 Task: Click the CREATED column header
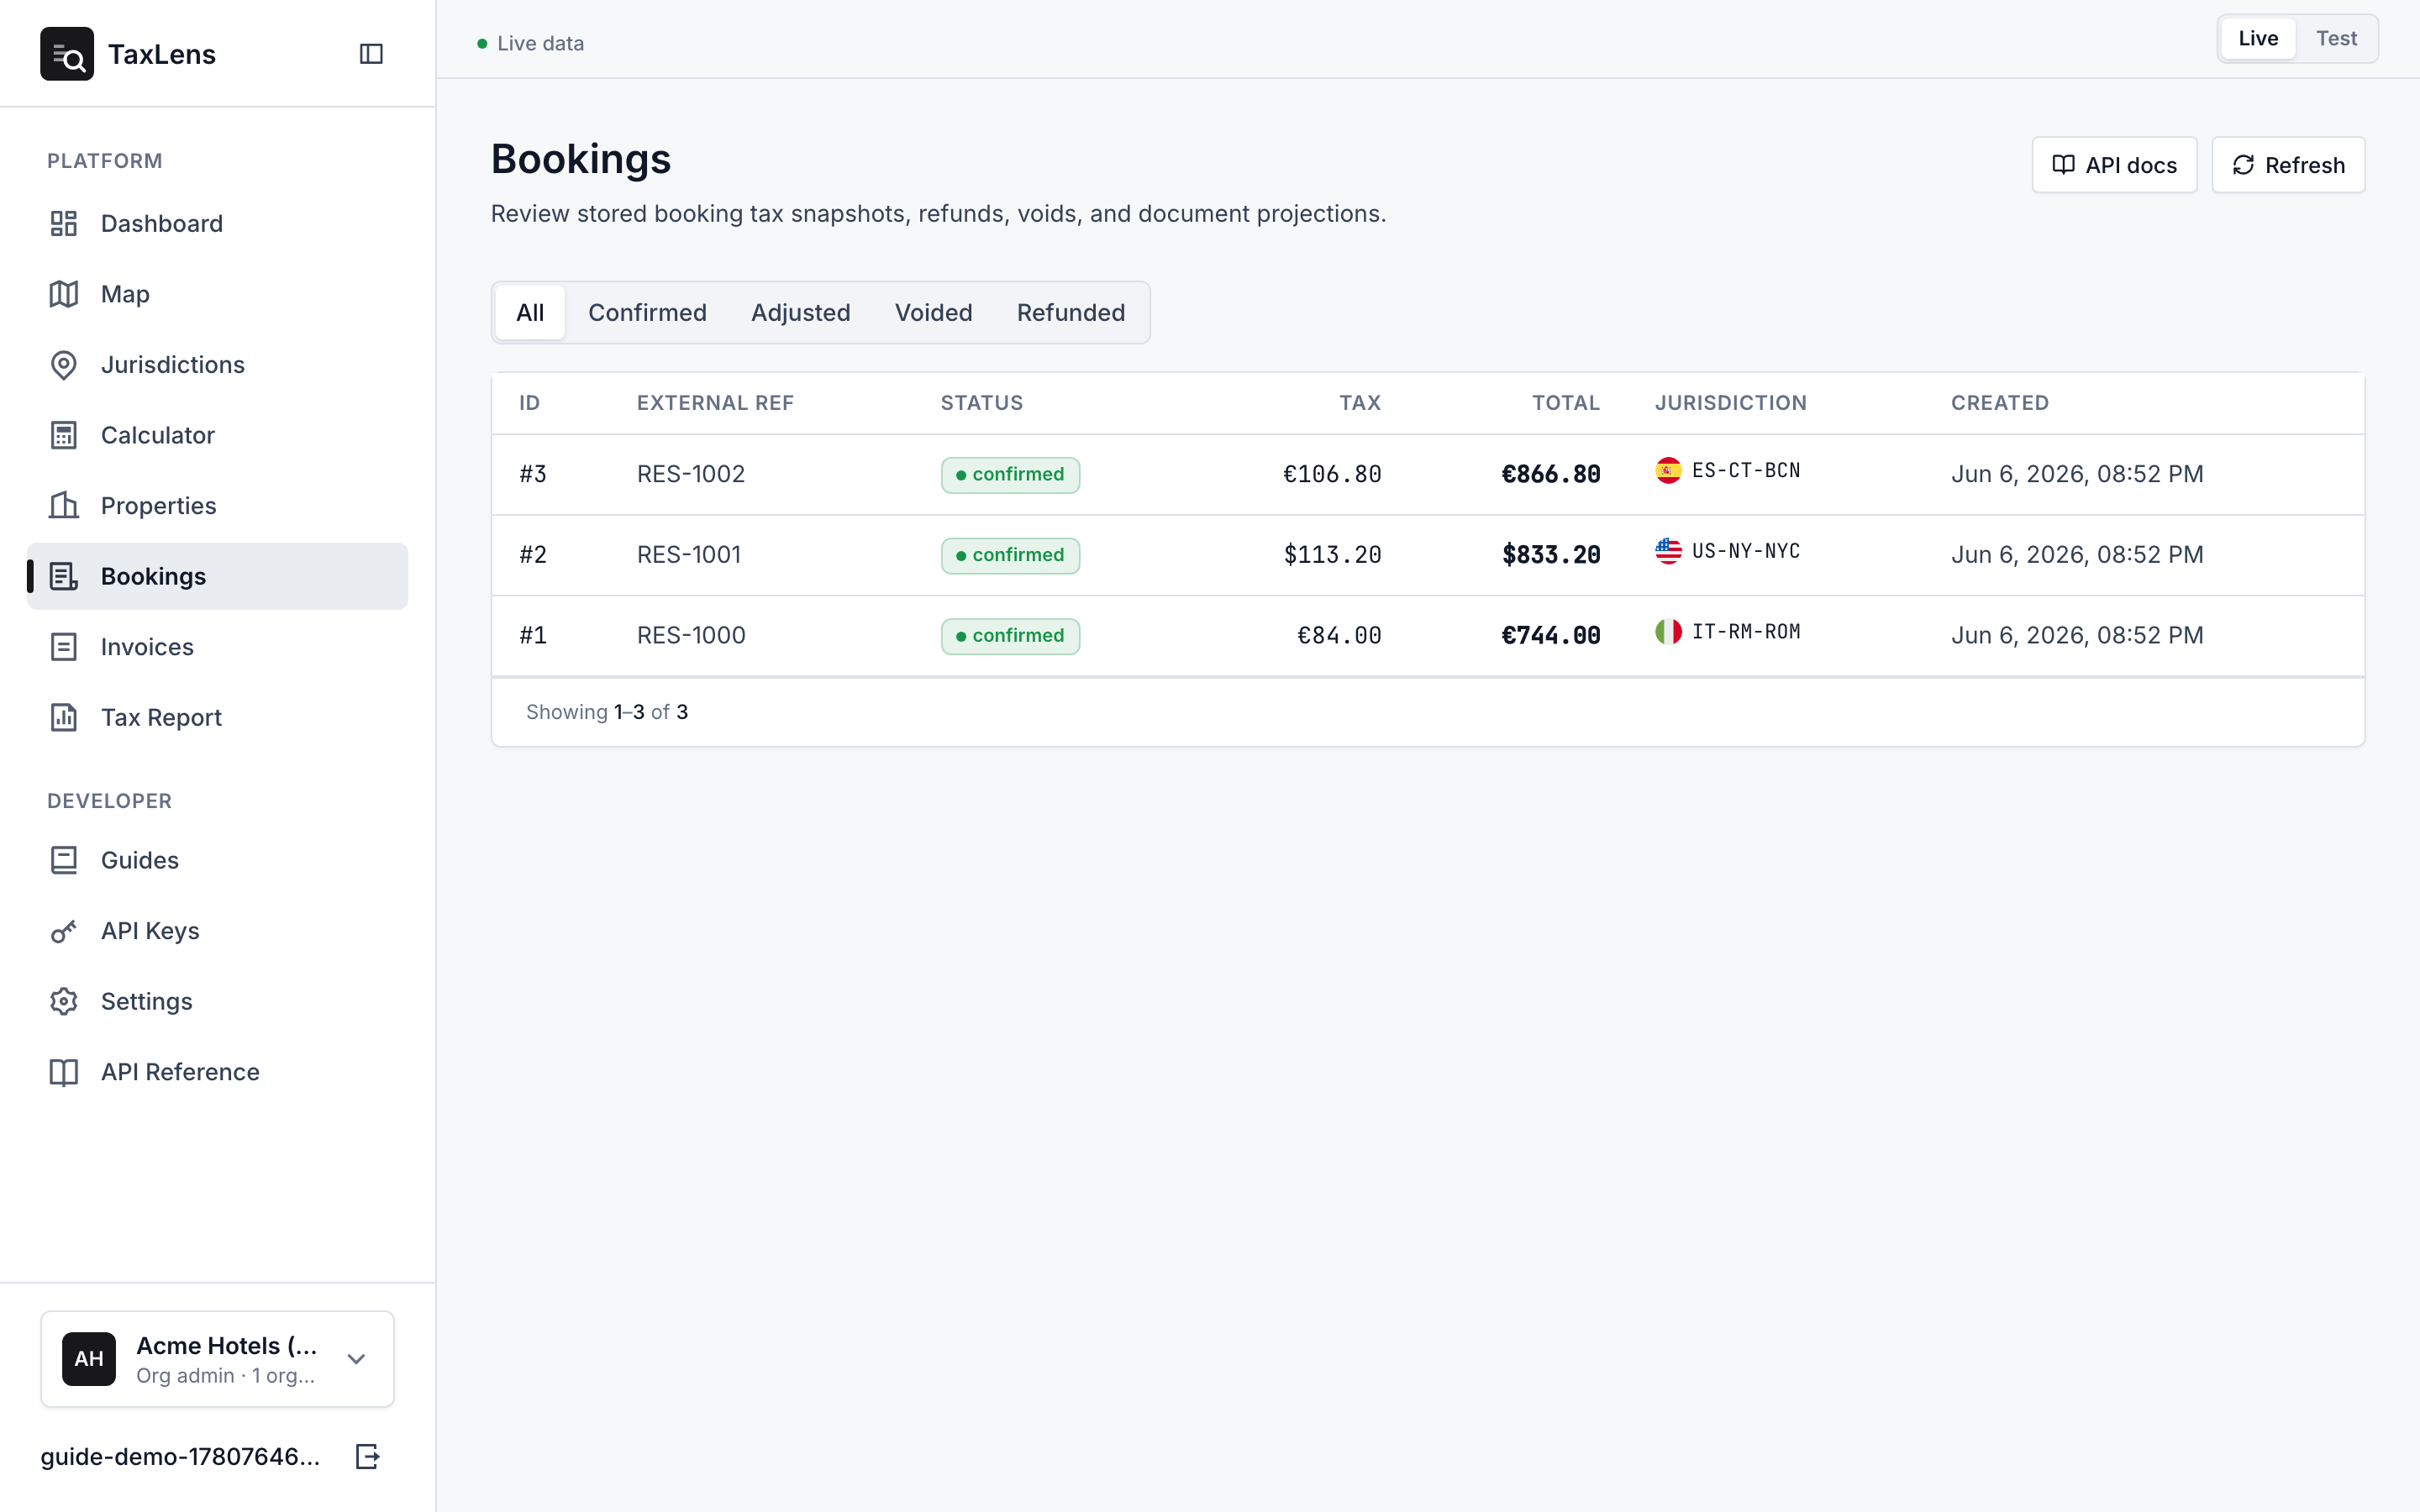coord(2000,403)
